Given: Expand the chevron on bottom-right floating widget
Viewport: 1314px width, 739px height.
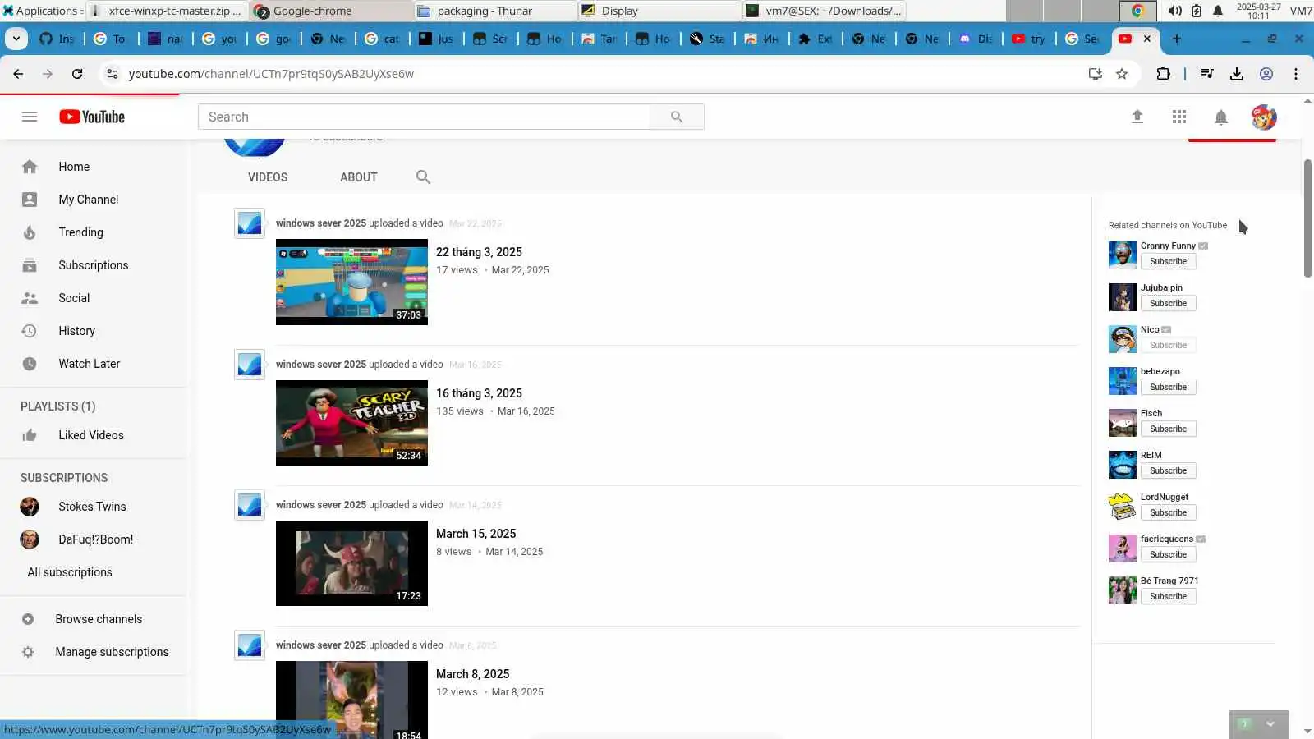Looking at the screenshot, I should click(1270, 723).
